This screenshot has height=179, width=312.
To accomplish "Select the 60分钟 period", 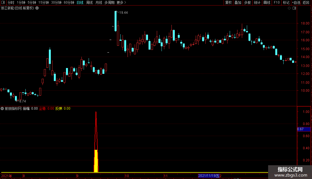I will pyautogui.click(x=69, y=2).
